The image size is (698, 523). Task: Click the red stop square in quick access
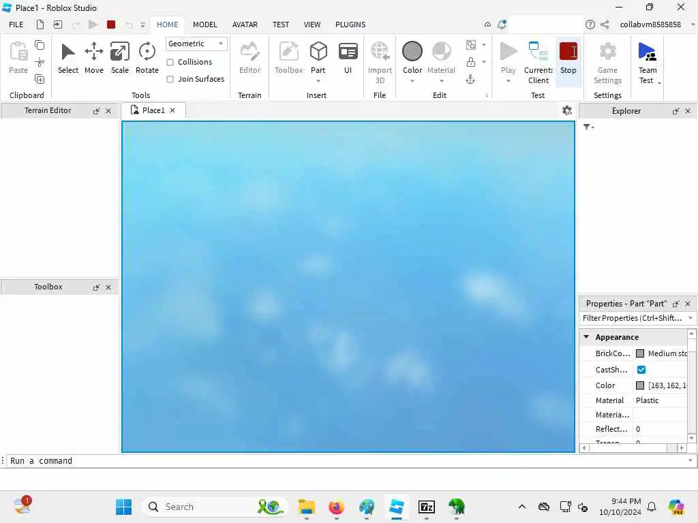coord(111,25)
